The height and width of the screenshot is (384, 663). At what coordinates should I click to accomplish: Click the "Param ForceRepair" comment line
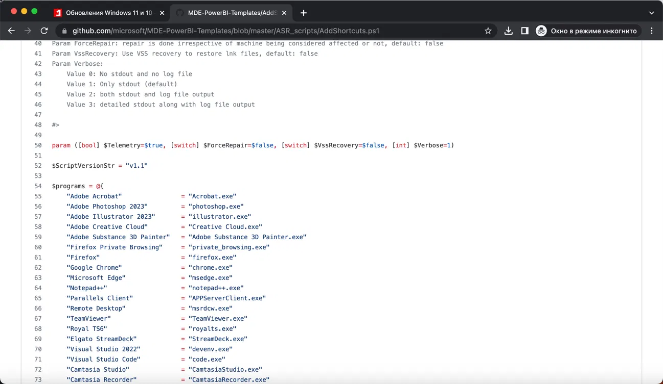point(247,43)
